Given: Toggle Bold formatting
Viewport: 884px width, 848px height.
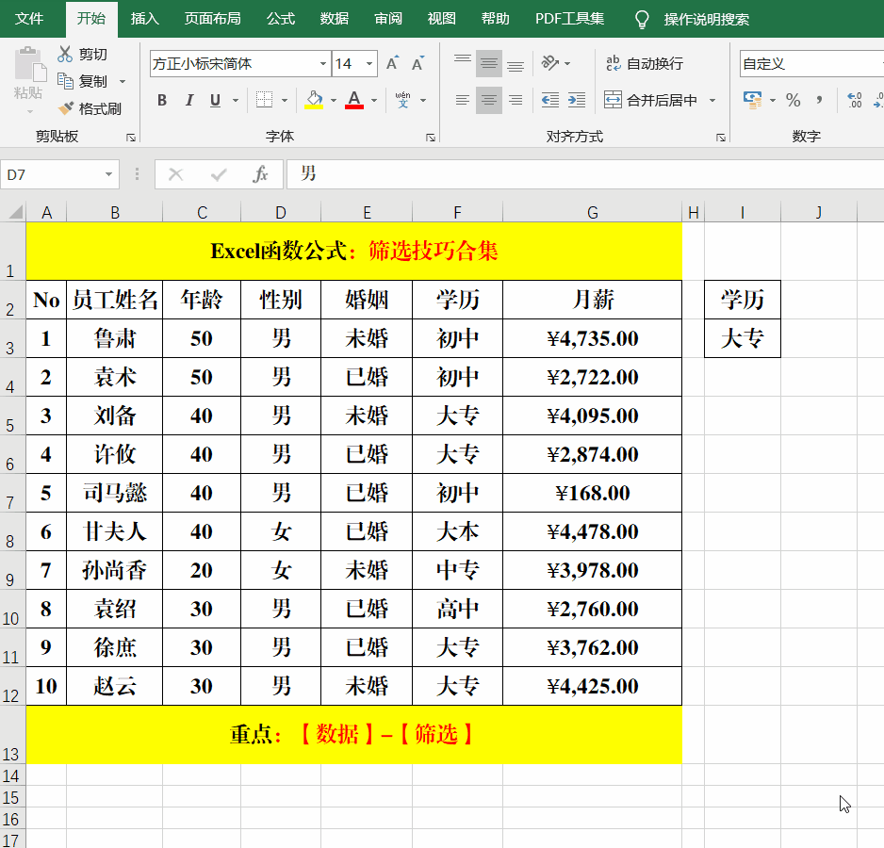Looking at the screenshot, I should (162, 101).
